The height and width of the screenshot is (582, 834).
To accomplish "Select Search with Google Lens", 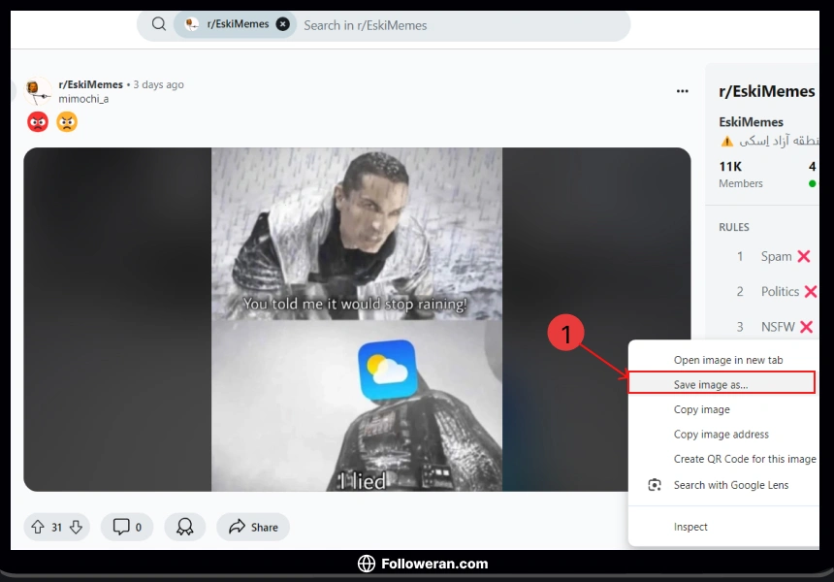I will 734,484.
